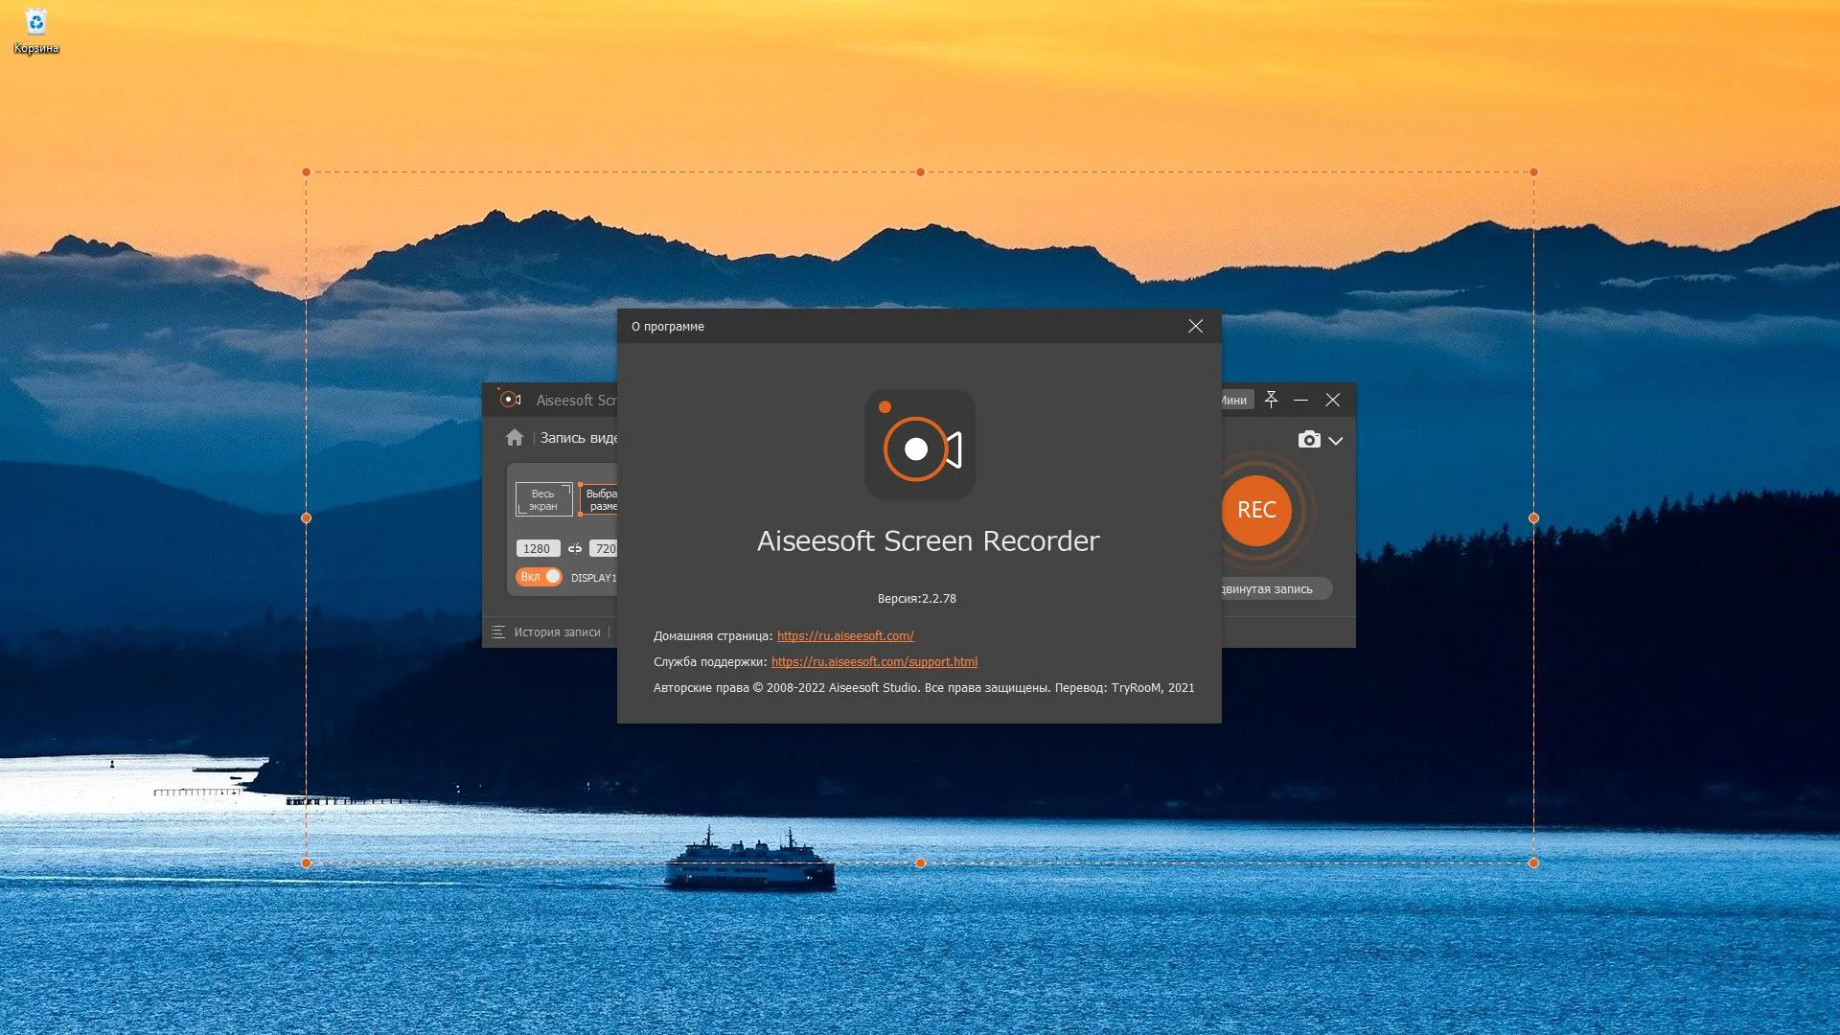1840x1035 pixels.
Task: Click the large app logo in About dialog
Action: pyautogui.click(x=919, y=445)
